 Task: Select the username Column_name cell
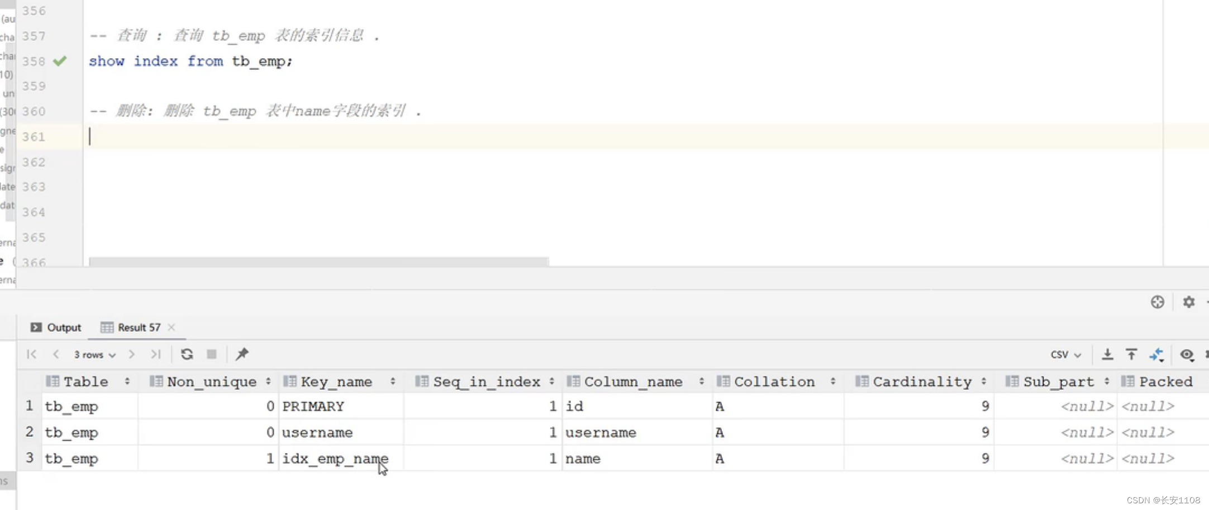tap(637, 432)
